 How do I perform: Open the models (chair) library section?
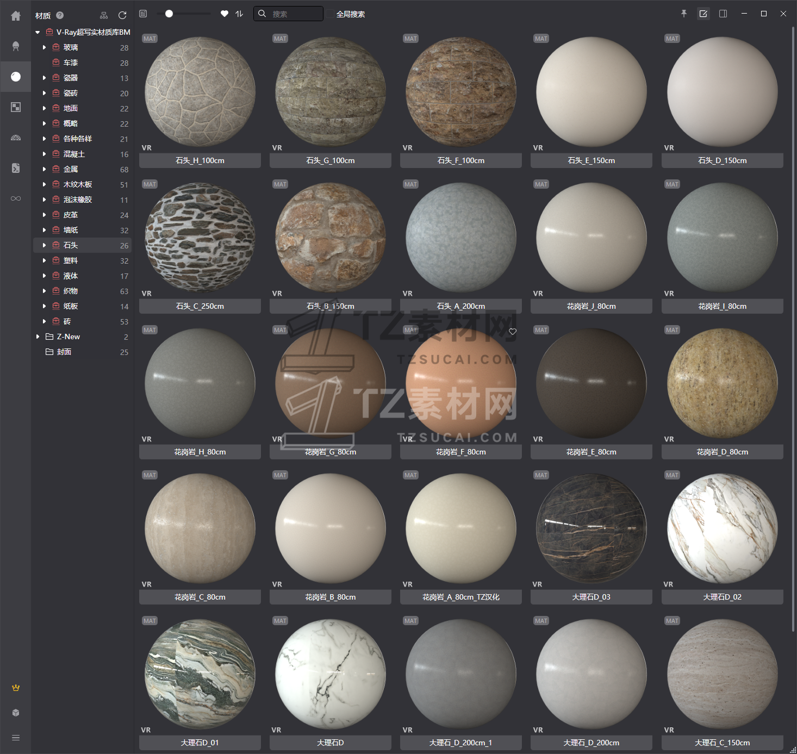(16, 46)
